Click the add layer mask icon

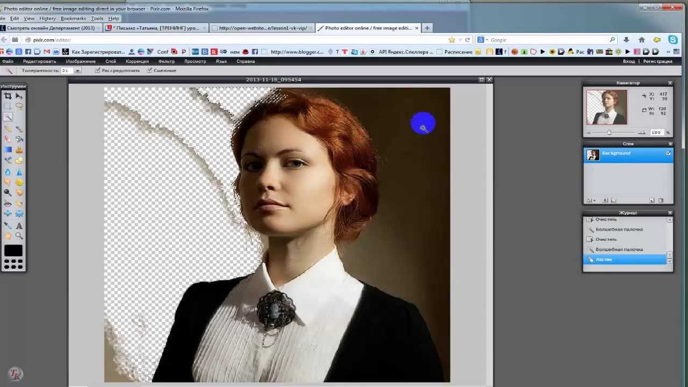[x=605, y=200]
